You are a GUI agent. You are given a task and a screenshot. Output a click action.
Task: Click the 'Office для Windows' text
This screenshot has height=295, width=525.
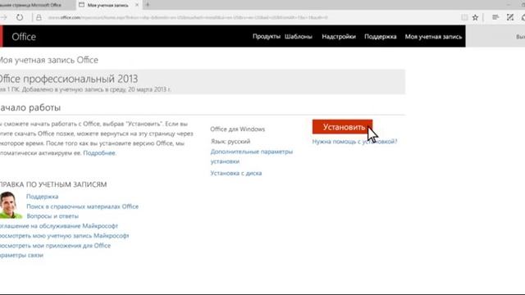coord(237,129)
